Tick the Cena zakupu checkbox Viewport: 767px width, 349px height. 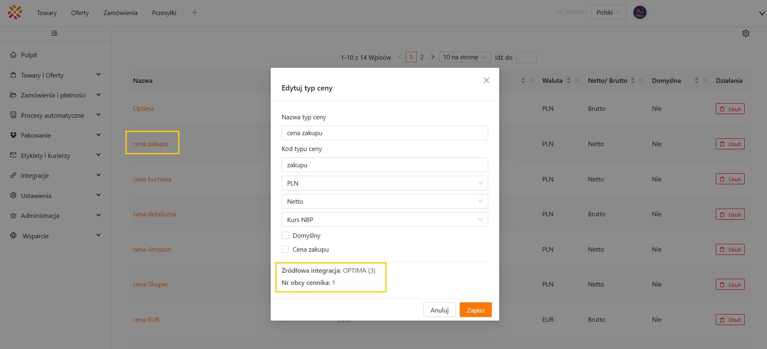pos(285,249)
